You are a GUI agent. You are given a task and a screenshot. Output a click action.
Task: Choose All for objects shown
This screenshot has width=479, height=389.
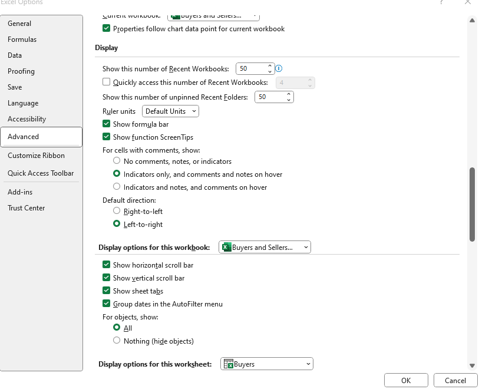(x=117, y=328)
